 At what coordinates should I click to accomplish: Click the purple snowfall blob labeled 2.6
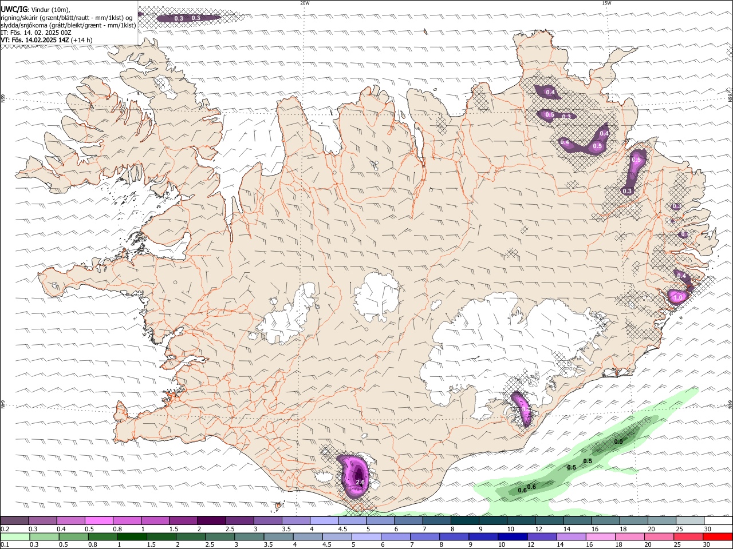click(x=354, y=476)
